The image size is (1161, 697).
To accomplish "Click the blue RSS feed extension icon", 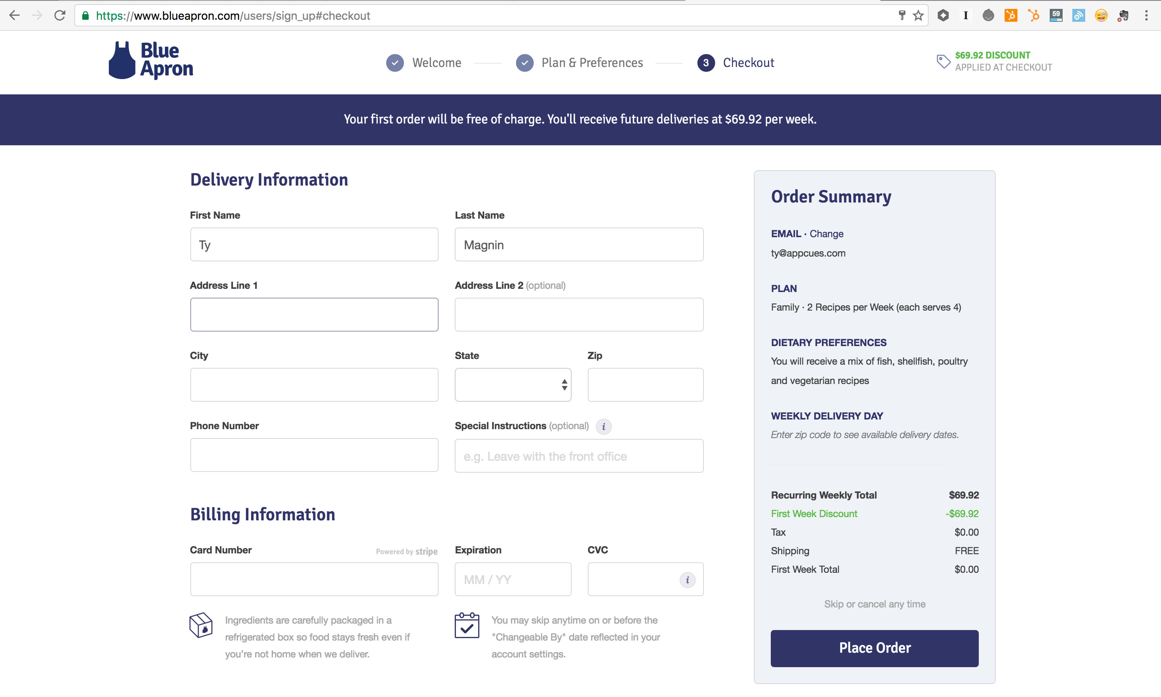I will (1078, 15).
